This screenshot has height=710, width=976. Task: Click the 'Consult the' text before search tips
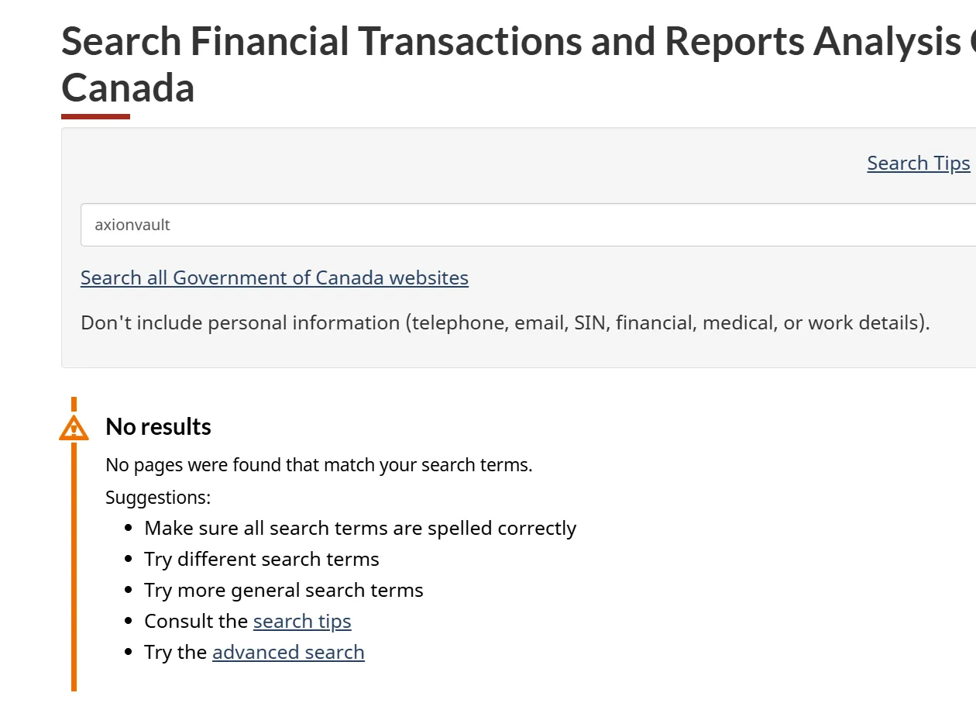pos(197,622)
